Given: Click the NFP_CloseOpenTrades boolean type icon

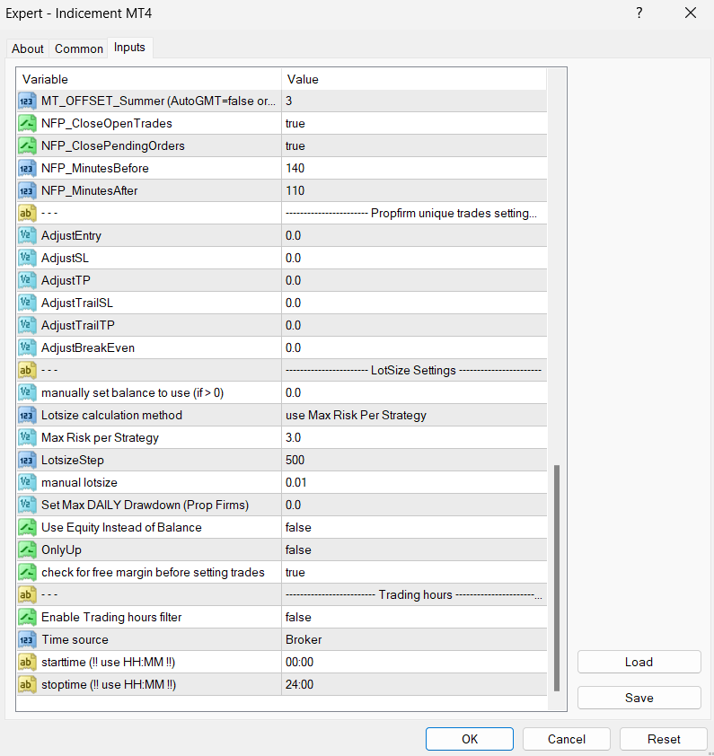Looking at the screenshot, I should coord(27,123).
